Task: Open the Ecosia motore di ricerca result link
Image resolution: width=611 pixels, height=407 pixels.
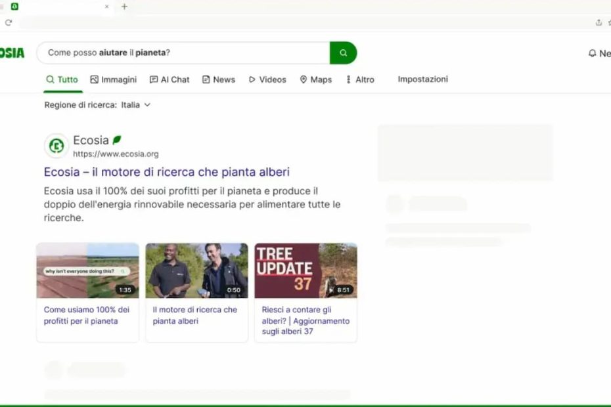Action: (166, 171)
